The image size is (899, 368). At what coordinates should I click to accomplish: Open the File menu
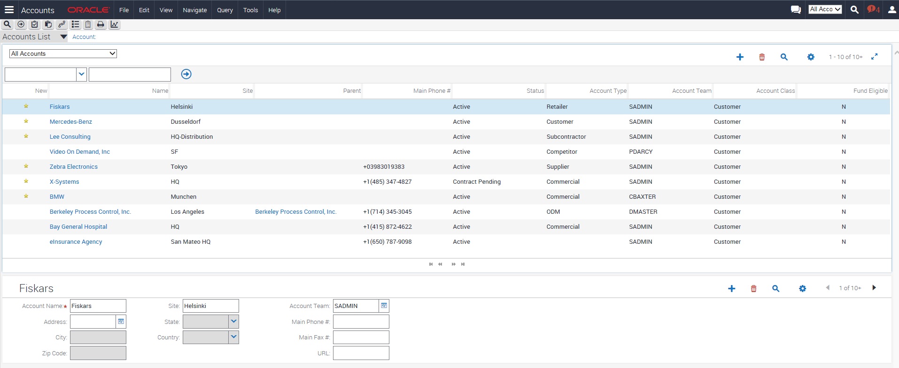(124, 10)
